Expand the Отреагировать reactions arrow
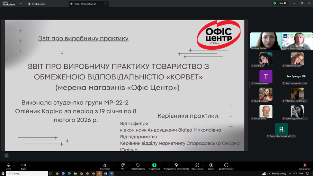This screenshot has height=176, width=313. [145, 165]
